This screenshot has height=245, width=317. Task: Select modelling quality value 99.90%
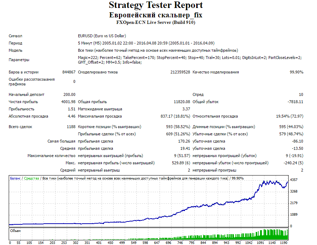(296, 72)
